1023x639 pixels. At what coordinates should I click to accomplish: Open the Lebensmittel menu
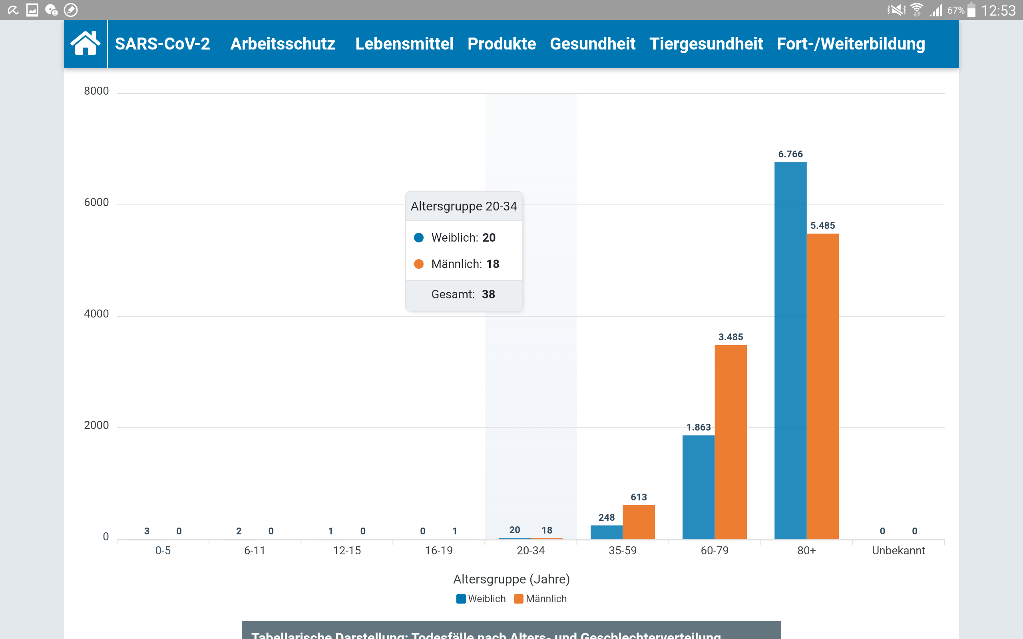[404, 44]
